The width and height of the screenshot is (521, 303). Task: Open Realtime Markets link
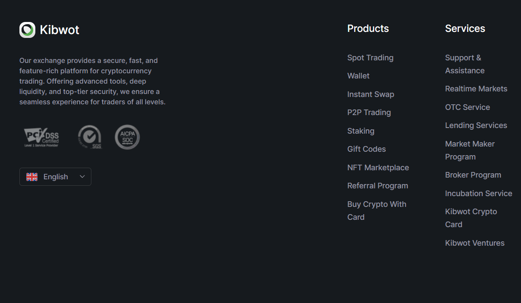(476, 89)
